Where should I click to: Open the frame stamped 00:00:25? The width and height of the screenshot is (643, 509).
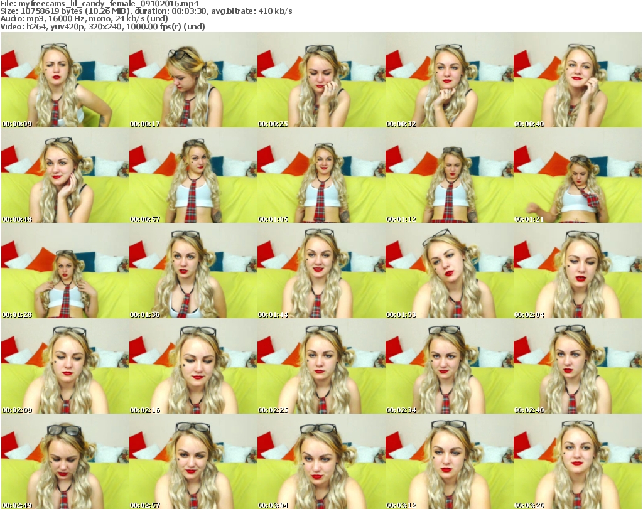[321, 80]
